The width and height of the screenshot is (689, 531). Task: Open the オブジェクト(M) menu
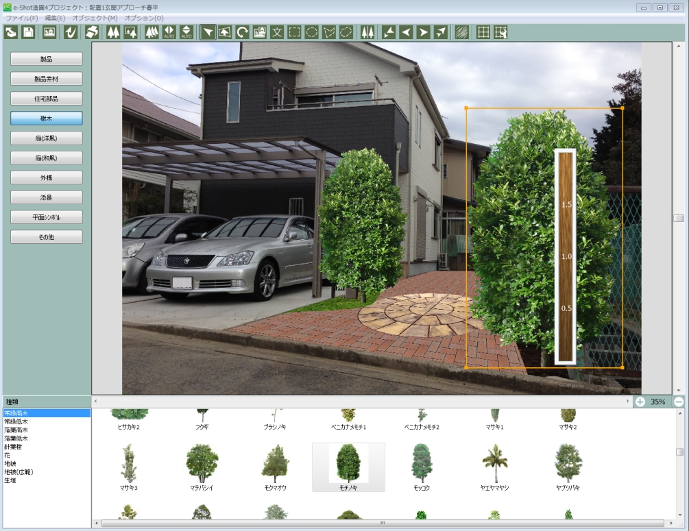point(95,18)
